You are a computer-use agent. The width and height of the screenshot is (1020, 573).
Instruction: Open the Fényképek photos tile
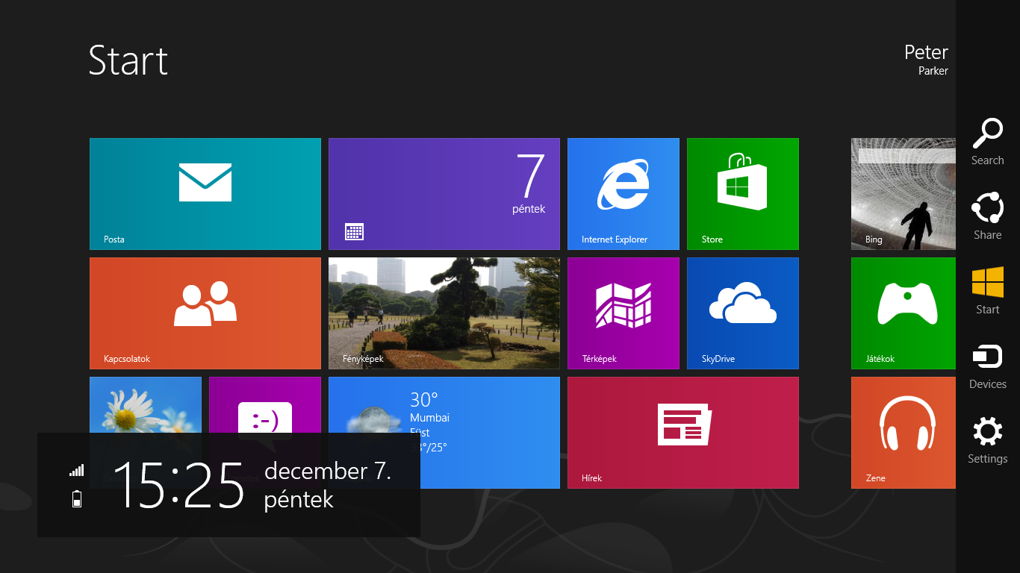point(444,313)
